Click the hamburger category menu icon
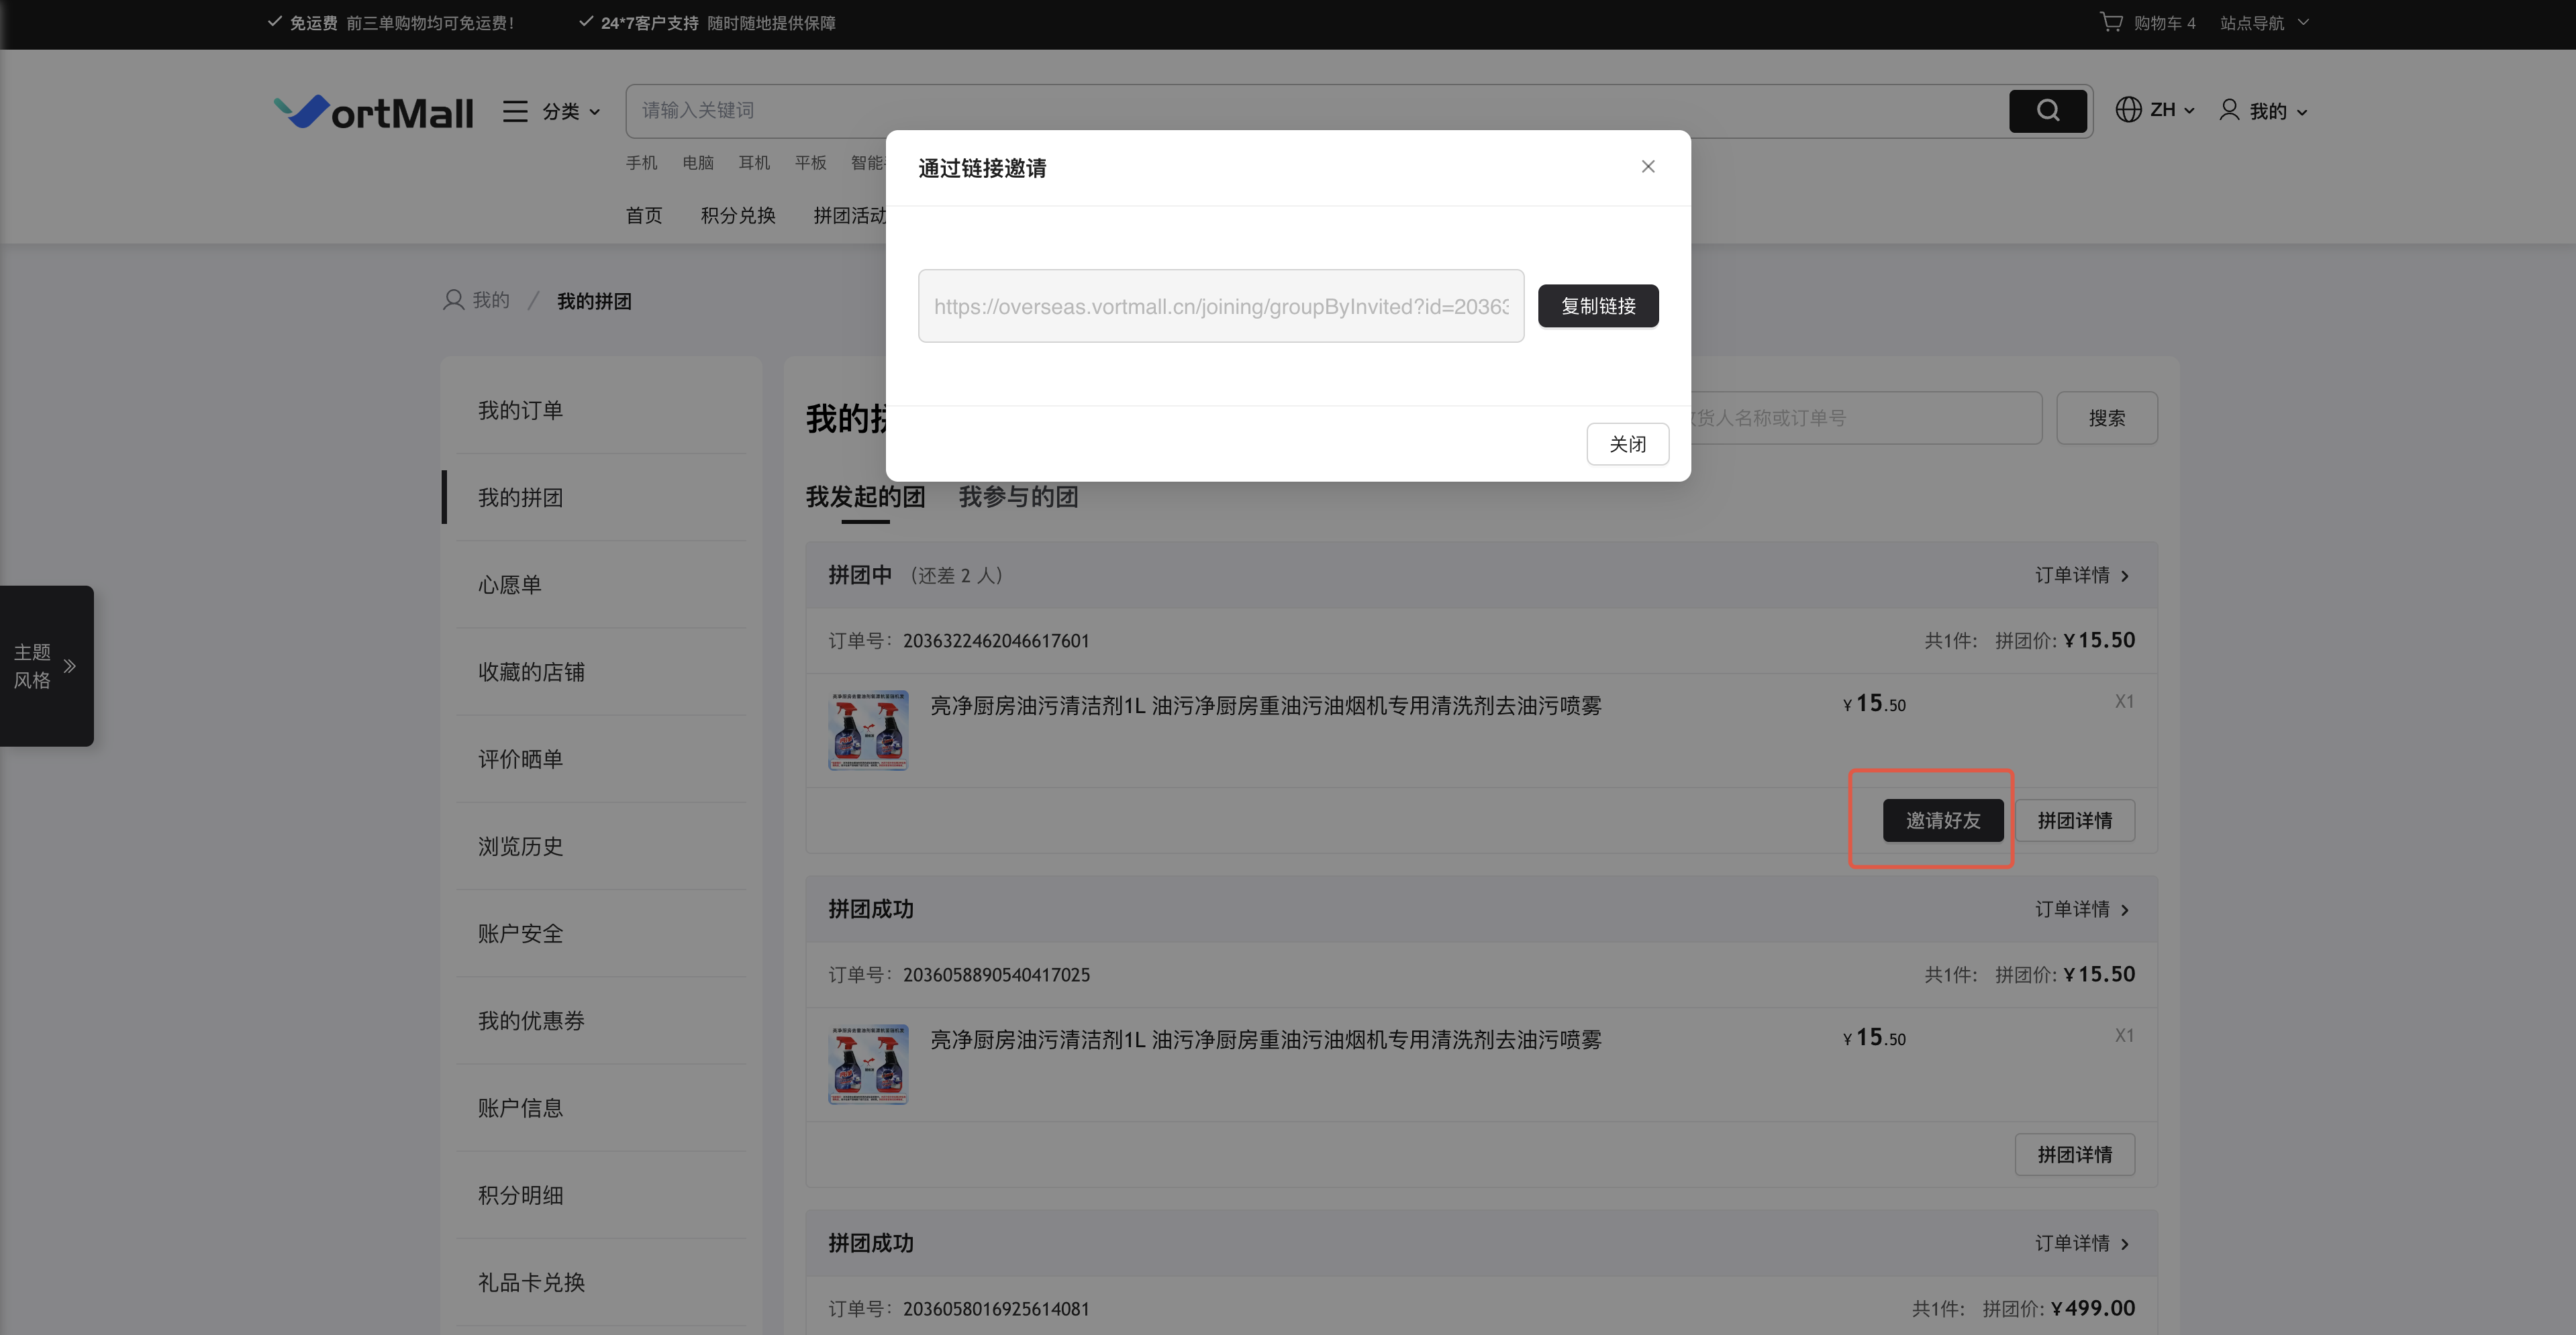 click(x=515, y=111)
